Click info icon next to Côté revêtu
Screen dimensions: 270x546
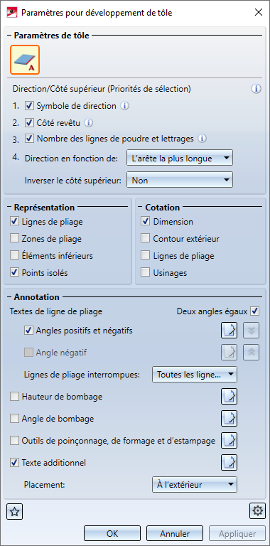coord(89,122)
